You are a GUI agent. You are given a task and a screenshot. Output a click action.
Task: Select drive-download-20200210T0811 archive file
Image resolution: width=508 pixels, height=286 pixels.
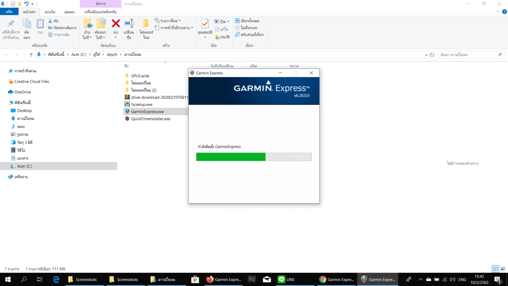(160, 97)
